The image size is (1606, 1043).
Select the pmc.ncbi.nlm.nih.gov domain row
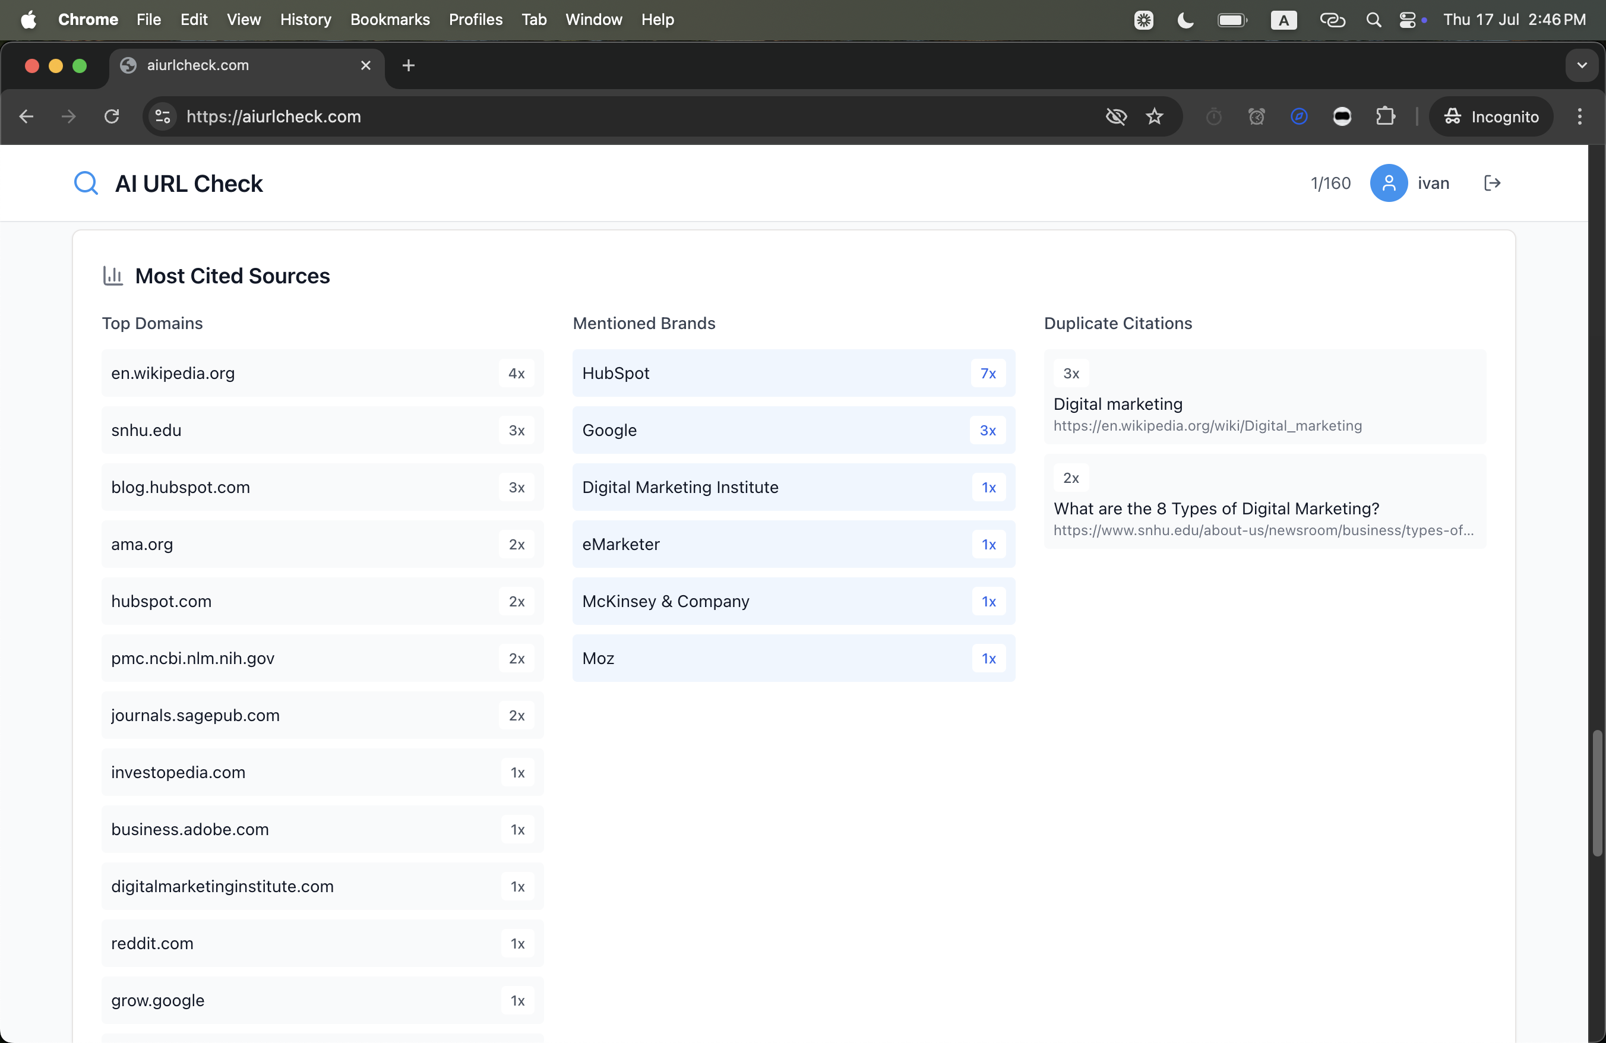coord(322,657)
